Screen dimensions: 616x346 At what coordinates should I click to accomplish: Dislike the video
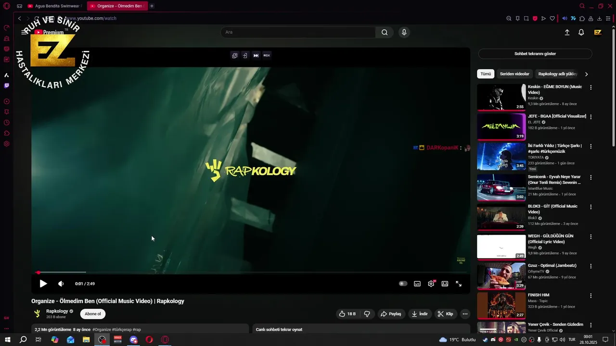pos(367,314)
